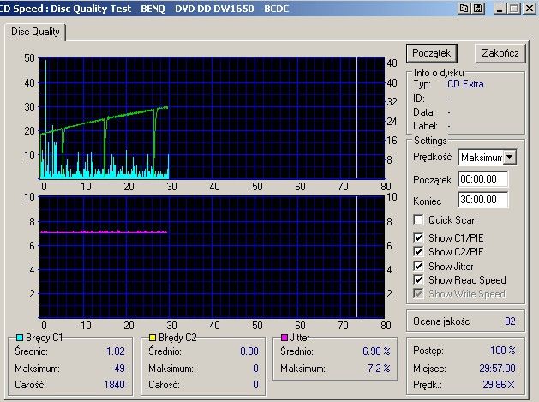Click the Początek time field 00:00.00

click(x=483, y=179)
